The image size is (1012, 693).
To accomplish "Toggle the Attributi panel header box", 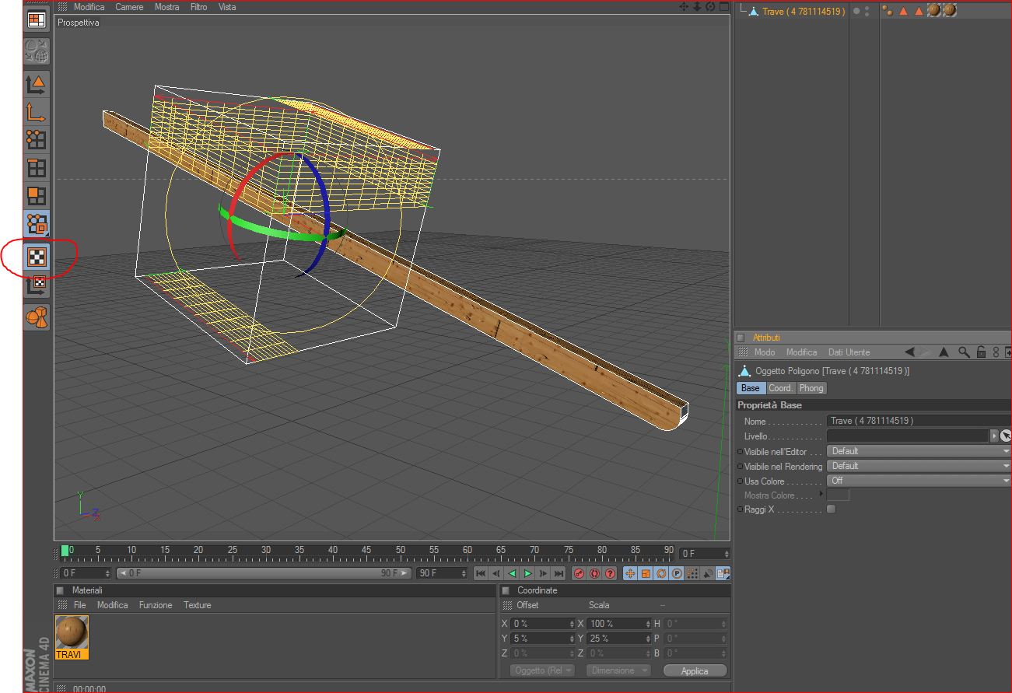I will tap(741, 338).
